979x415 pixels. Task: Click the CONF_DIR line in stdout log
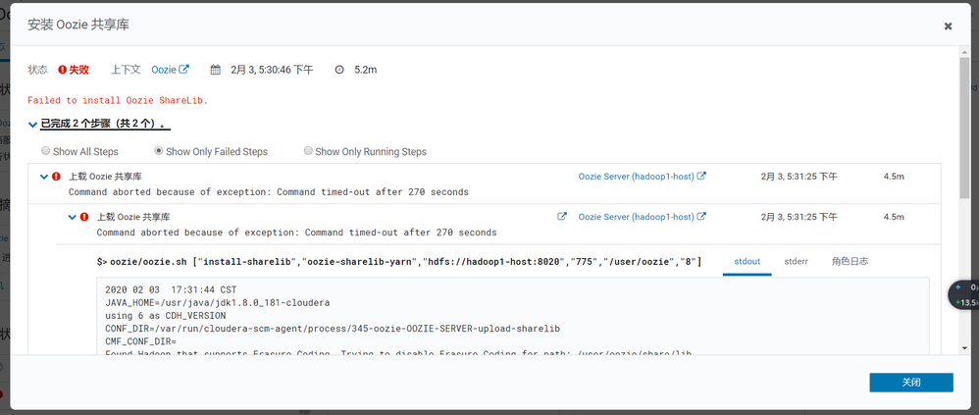point(333,329)
